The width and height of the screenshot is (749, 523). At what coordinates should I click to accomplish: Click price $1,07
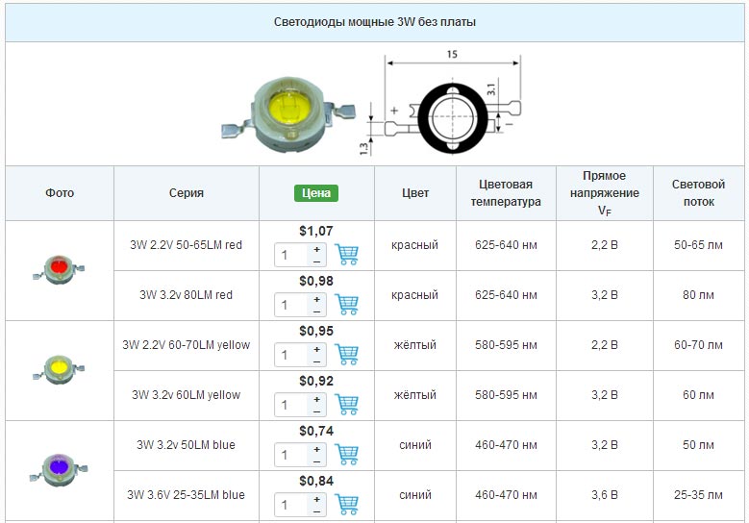click(316, 231)
